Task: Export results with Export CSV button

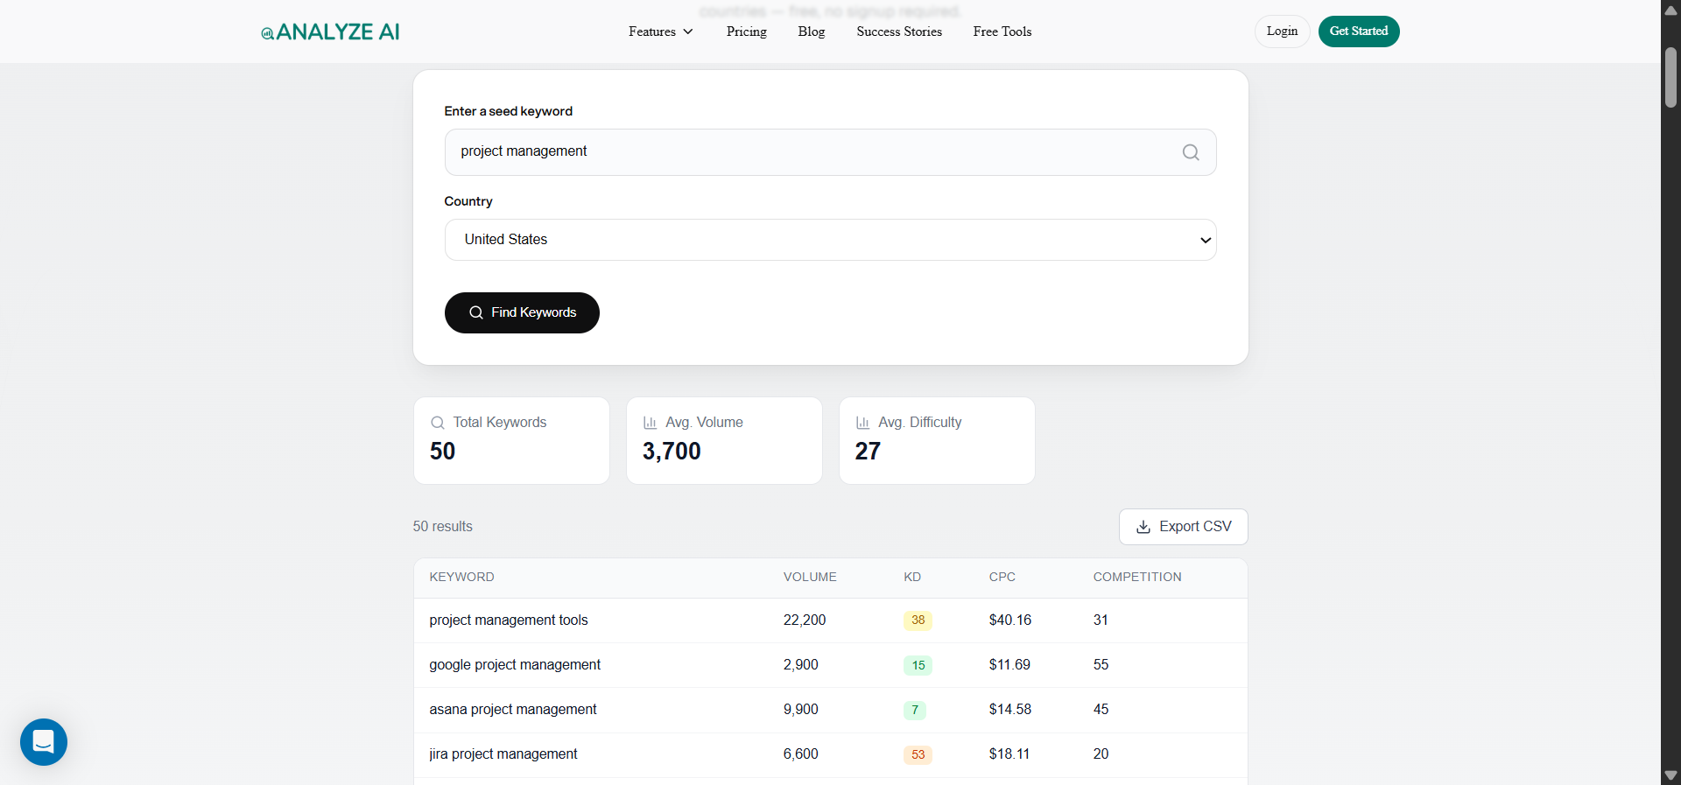Action: coord(1183,527)
